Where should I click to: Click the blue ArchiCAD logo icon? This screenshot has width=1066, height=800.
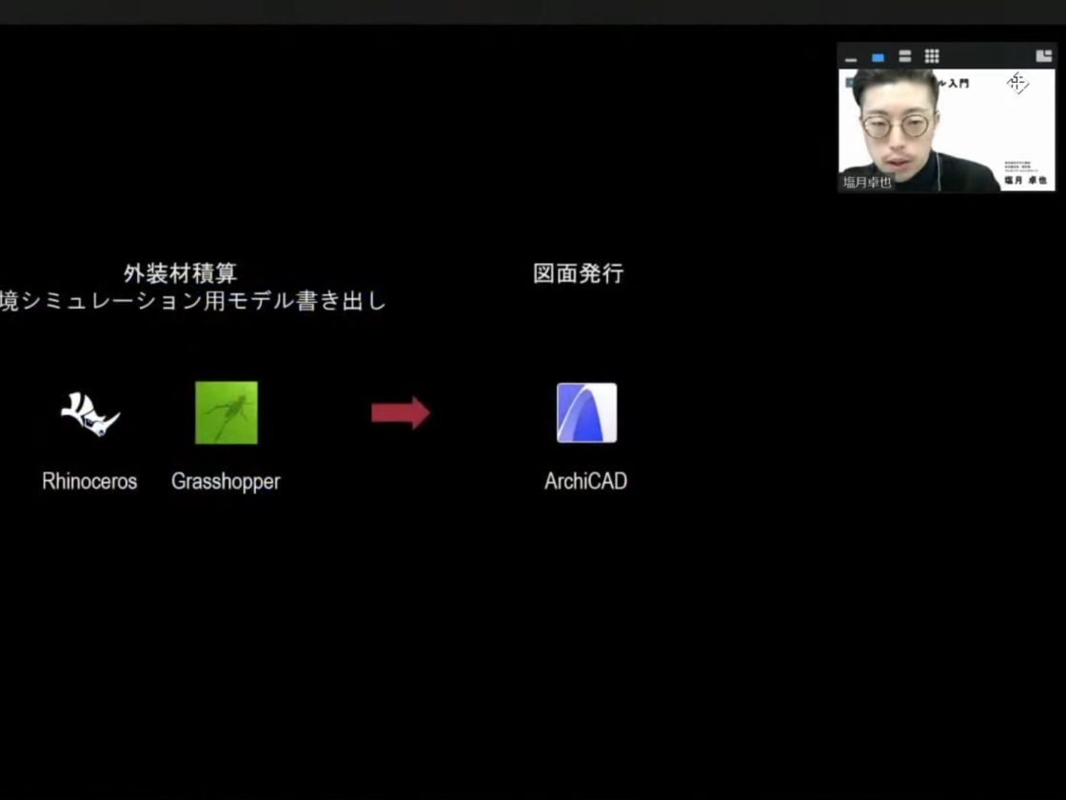[x=586, y=413]
